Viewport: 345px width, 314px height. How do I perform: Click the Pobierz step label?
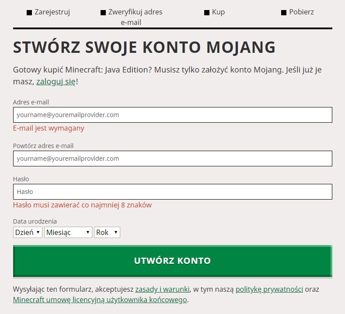coord(301,12)
